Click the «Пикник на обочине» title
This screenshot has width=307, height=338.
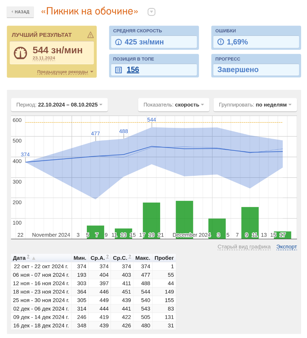click(89, 11)
